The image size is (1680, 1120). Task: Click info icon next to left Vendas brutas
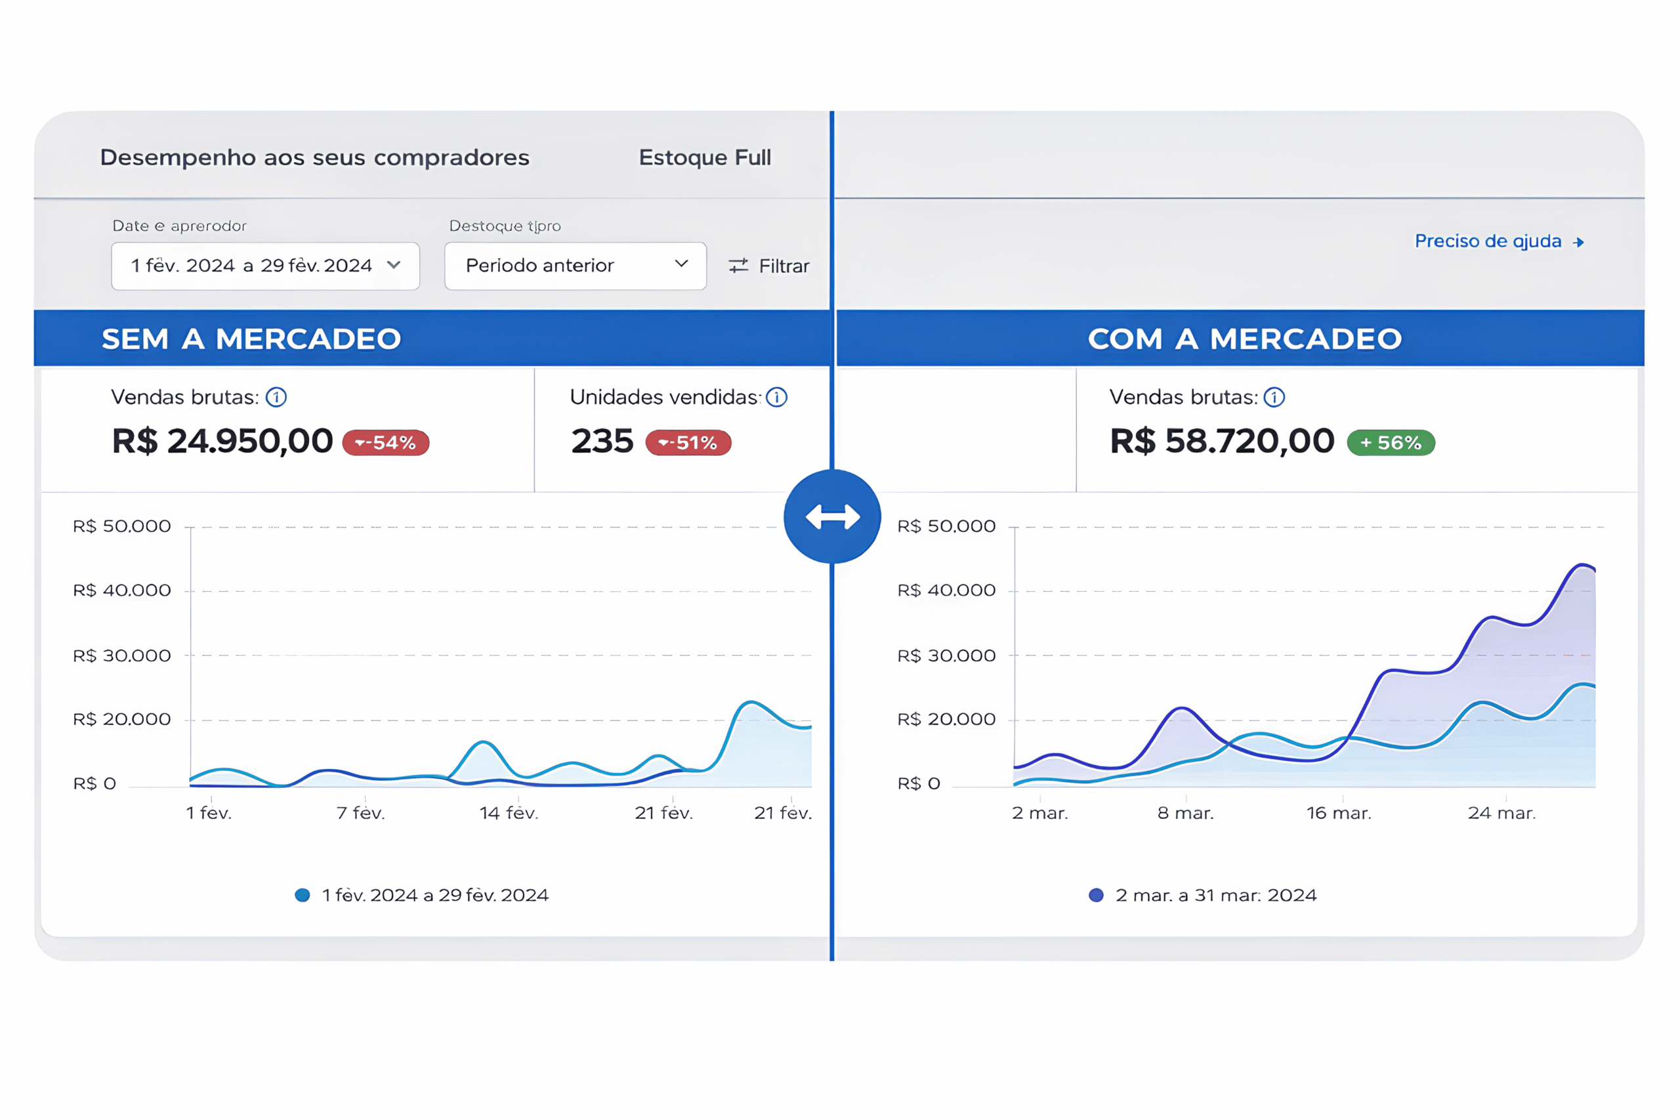click(x=276, y=397)
